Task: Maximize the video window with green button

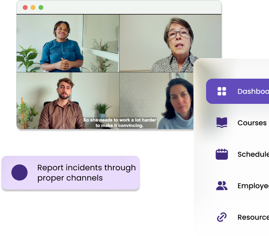Action: (41, 7)
